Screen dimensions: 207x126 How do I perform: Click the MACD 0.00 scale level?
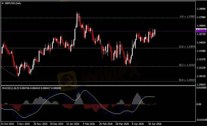point(199,104)
